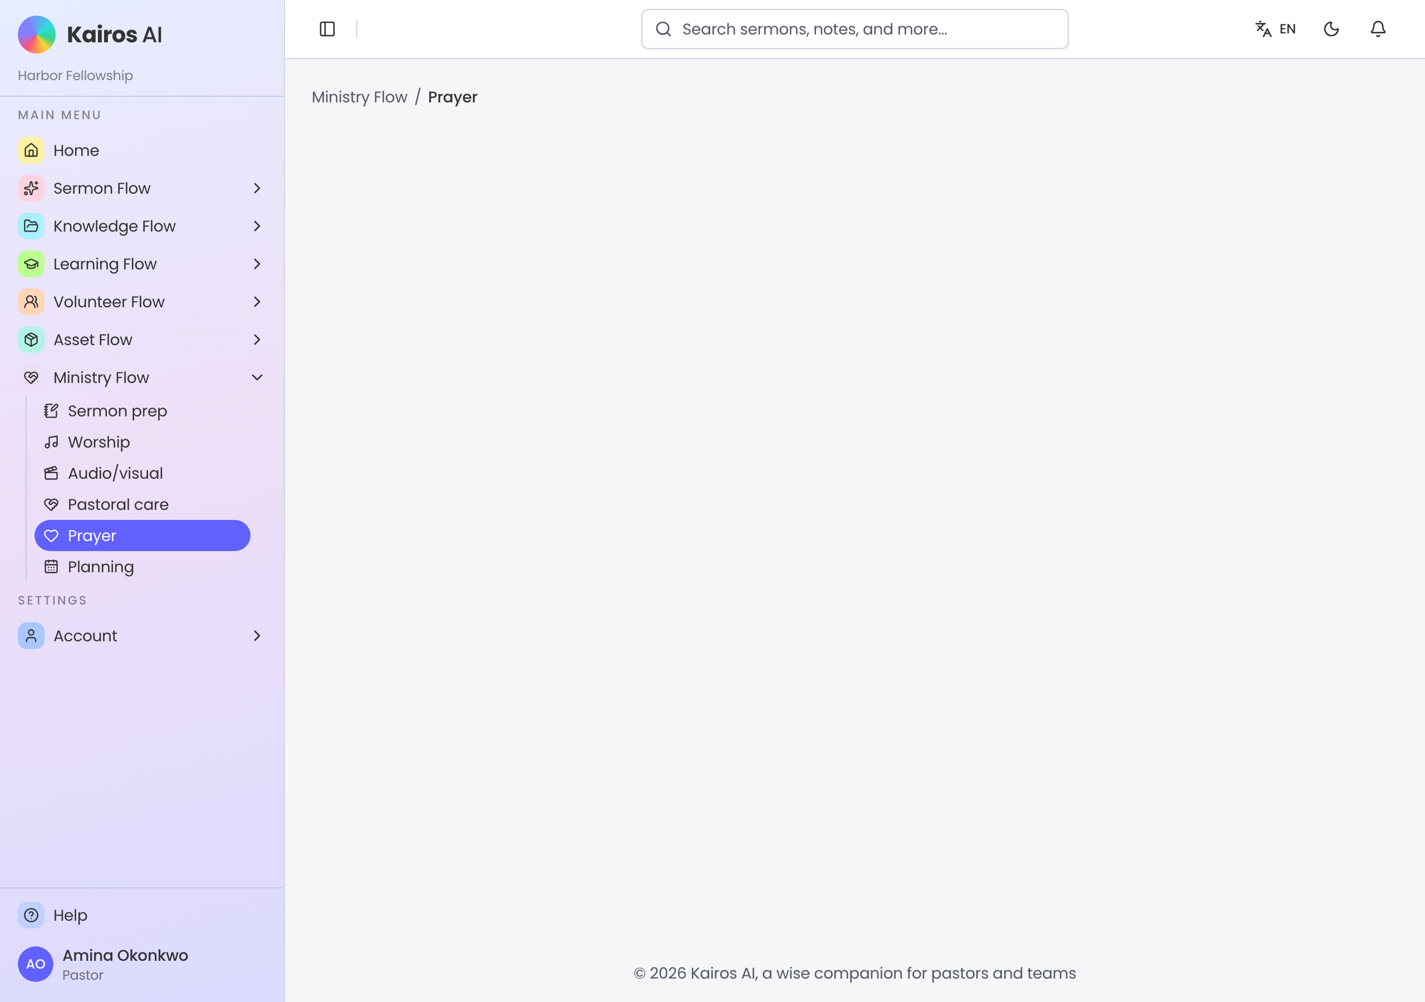Image resolution: width=1425 pixels, height=1002 pixels.
Task: Click the Learning Flow graduation cap icon
Action: [31, 264]
